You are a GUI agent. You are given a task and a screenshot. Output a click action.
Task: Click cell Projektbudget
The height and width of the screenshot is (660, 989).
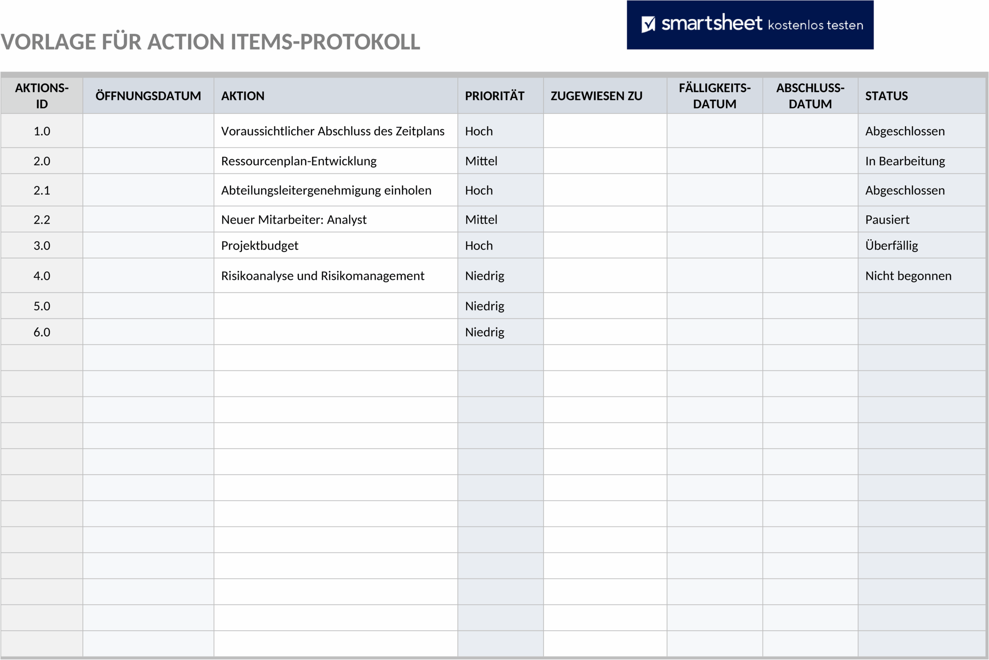pos(336,245)
